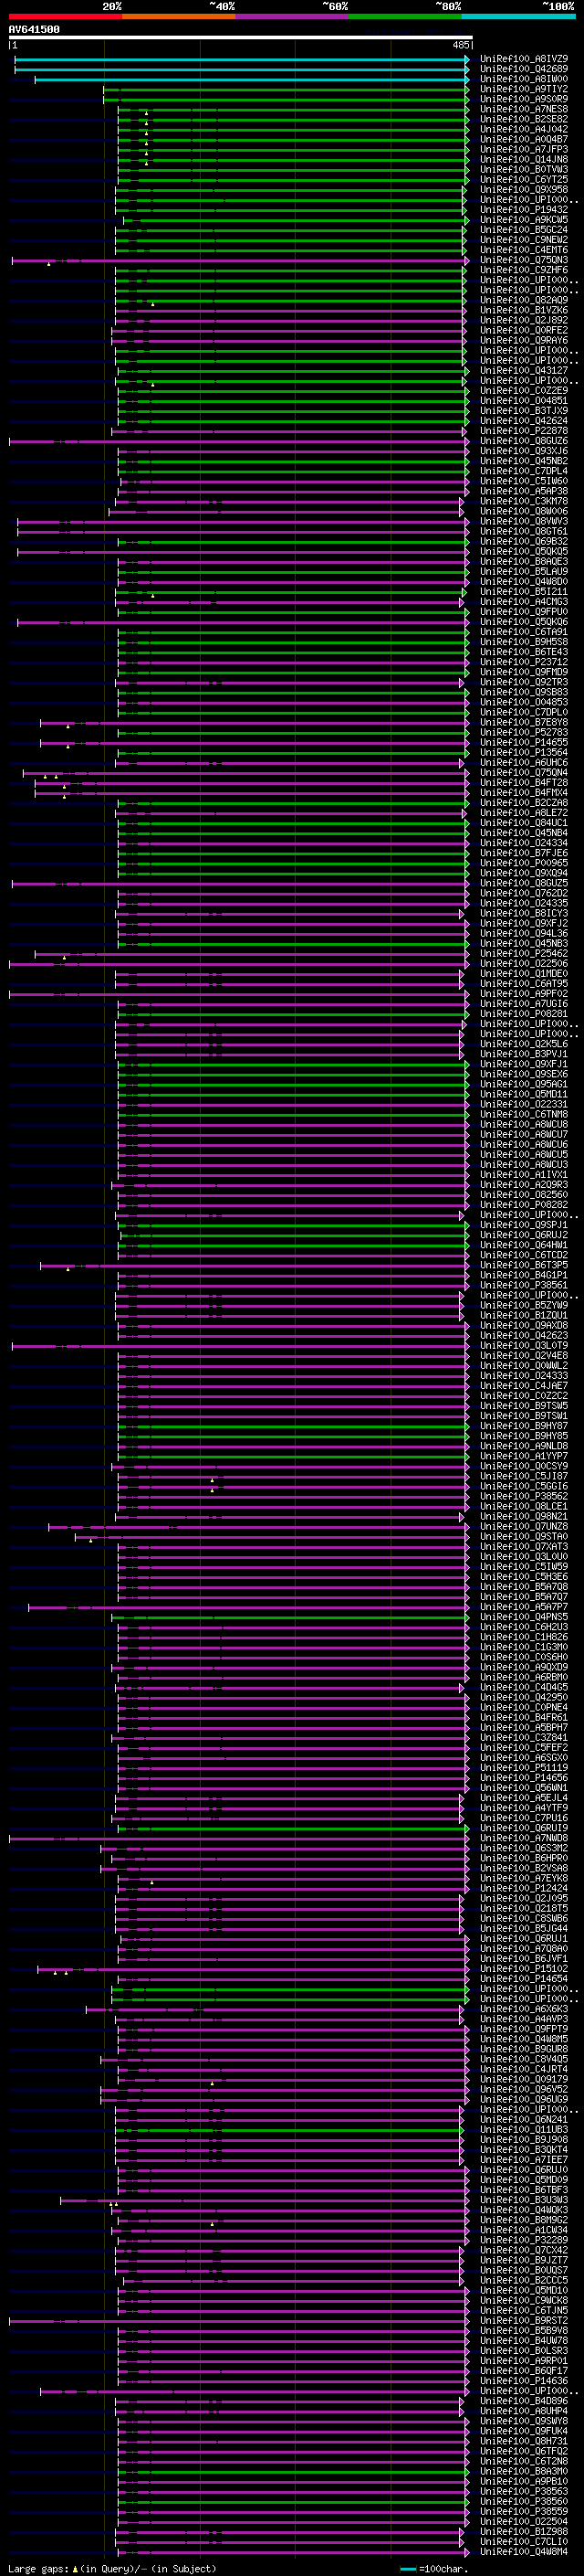Click the red ~20% identity legend bar
The image size is (584, 2576).
[65, 16]
